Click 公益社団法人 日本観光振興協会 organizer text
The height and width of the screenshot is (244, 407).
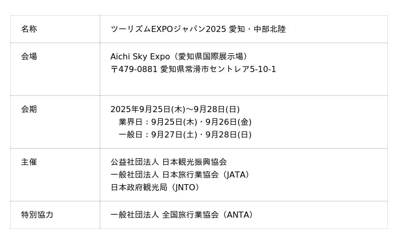tap(168, 162)
